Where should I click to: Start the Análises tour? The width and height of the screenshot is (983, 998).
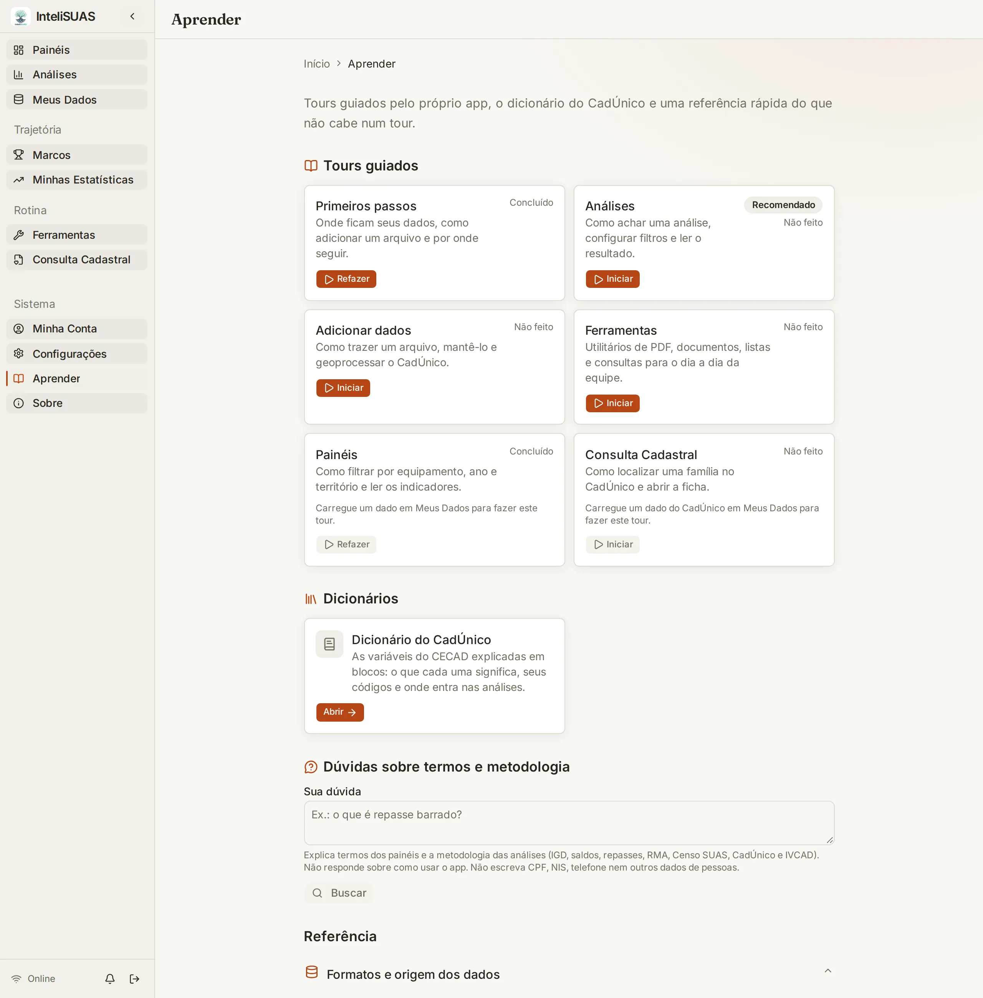point(612,279)
